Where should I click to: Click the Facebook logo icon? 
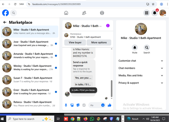[5, 13]
